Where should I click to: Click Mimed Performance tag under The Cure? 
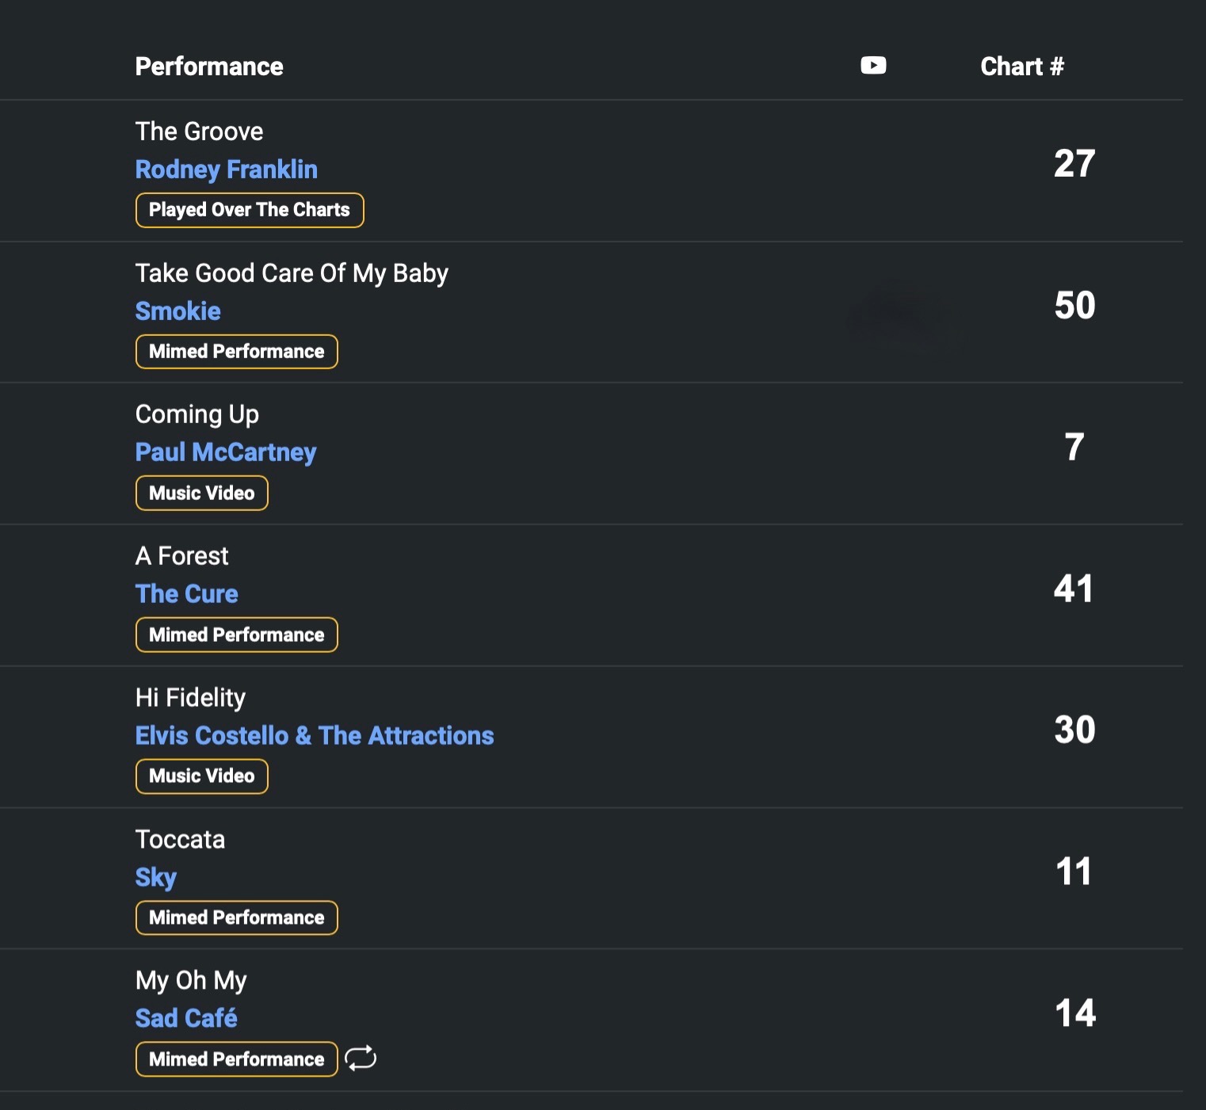coord(236,635)
